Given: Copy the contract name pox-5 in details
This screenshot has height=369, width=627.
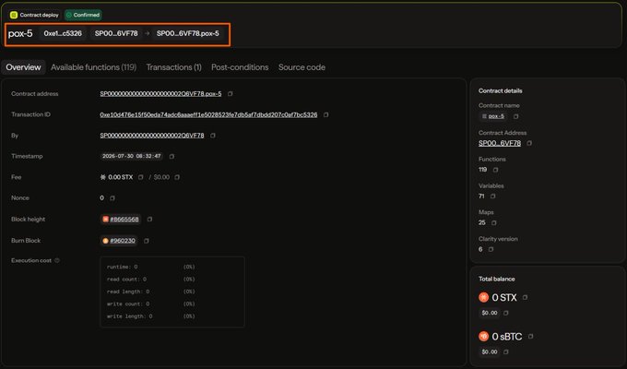Looking at the screenshot, I should click(x=515, y=116).
